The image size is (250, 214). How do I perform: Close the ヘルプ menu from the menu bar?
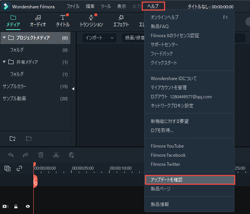coord(153,6)
